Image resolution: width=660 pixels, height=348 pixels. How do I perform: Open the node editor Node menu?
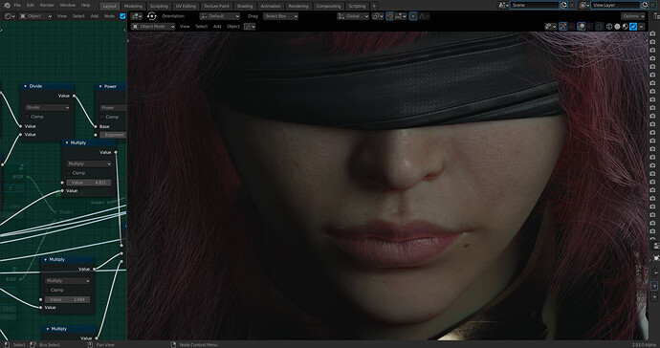[109, 16]
